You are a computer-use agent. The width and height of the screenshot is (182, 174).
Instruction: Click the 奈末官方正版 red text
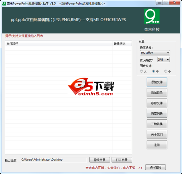[95, 168]
